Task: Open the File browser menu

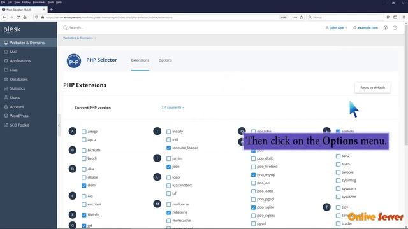Action: (3, 2)
